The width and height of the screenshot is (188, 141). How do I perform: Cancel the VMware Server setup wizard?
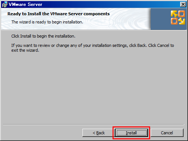(x=167, y=133)
